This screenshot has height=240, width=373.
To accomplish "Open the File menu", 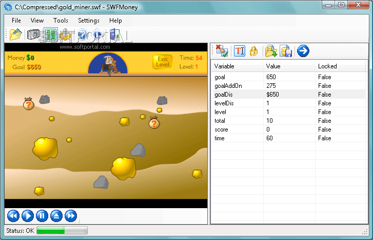I will click(16, 21).
